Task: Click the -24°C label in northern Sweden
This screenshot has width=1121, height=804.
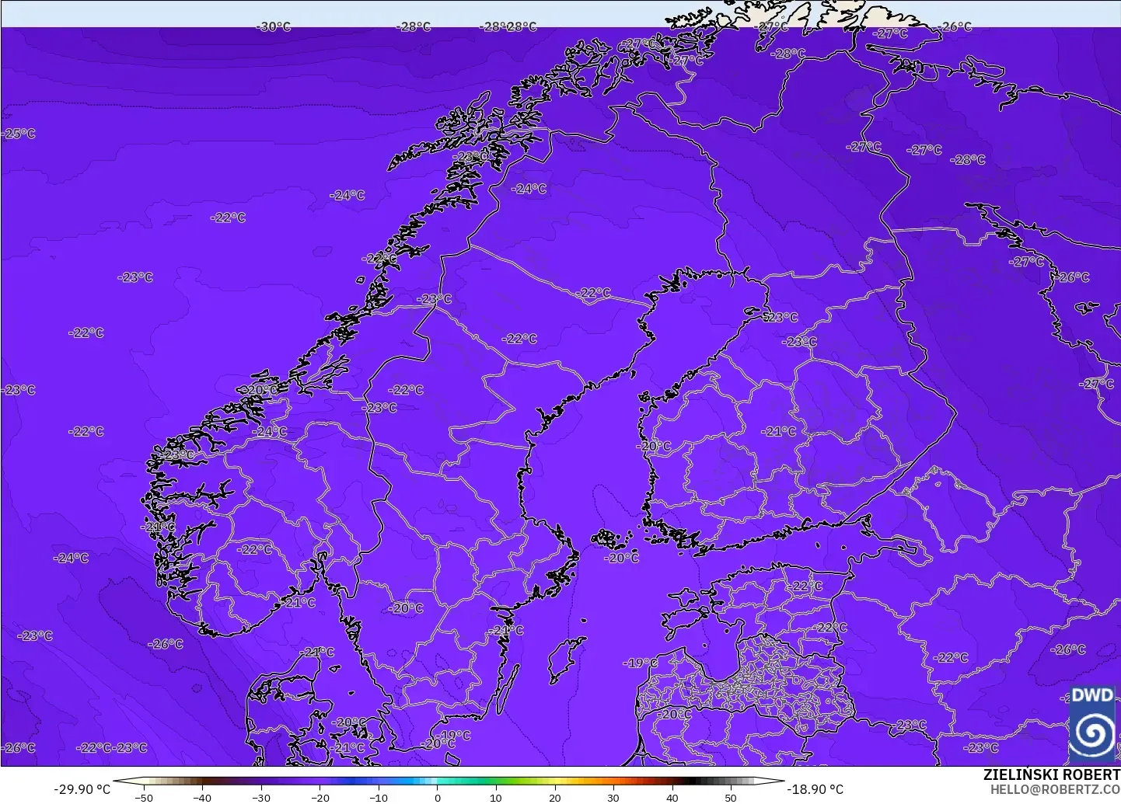Action: (x=529, y=189)
